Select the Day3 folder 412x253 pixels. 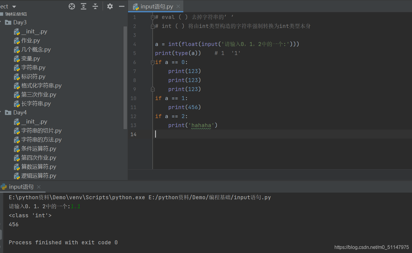pos(20,22)
